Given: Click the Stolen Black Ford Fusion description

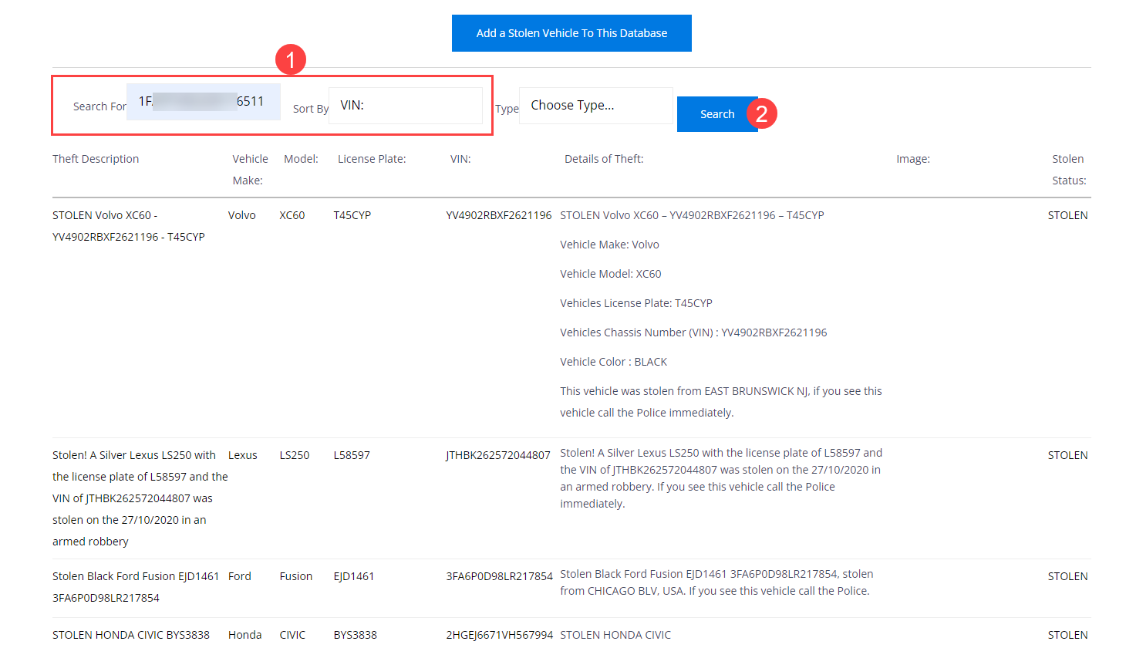Looking at the screenshot, I should (136, 587).
